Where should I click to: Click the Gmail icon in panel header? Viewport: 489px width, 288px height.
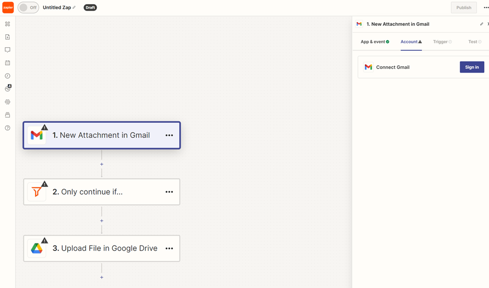point(359,24)
